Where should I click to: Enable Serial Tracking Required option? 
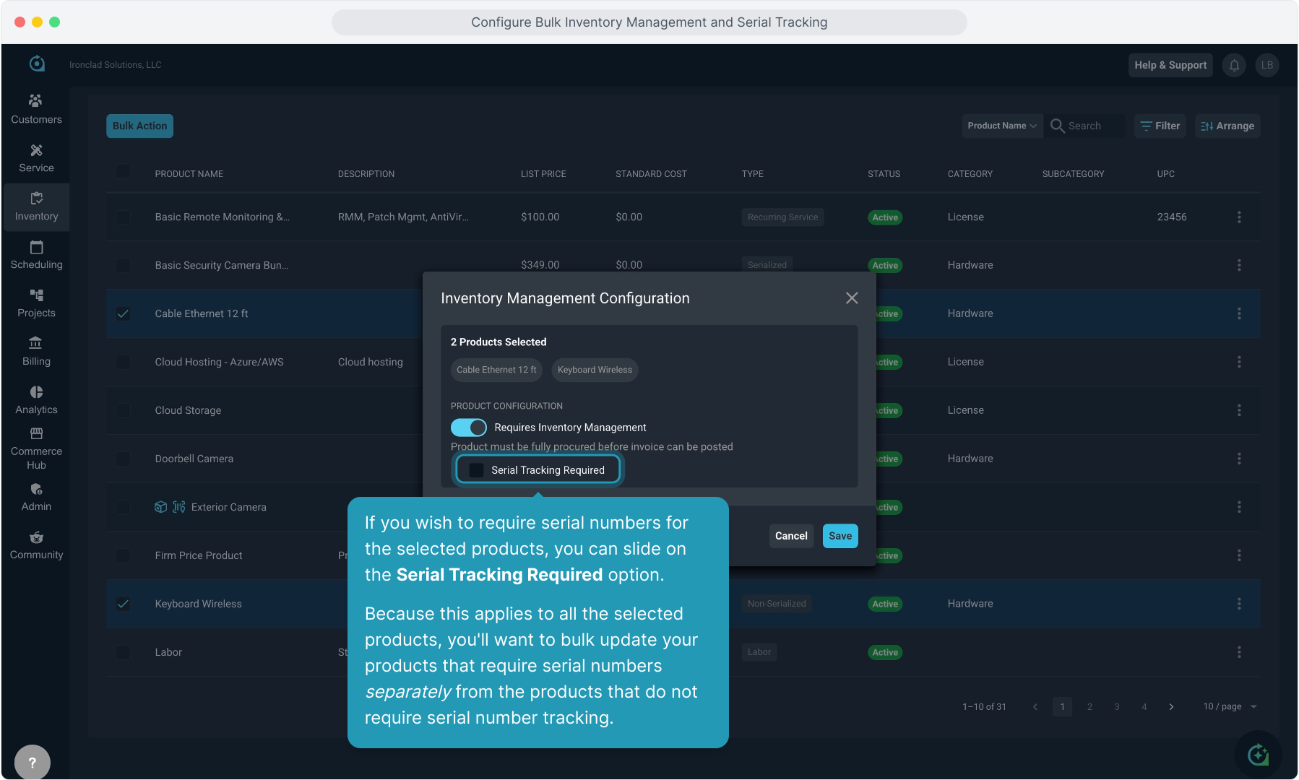[477, 470]
